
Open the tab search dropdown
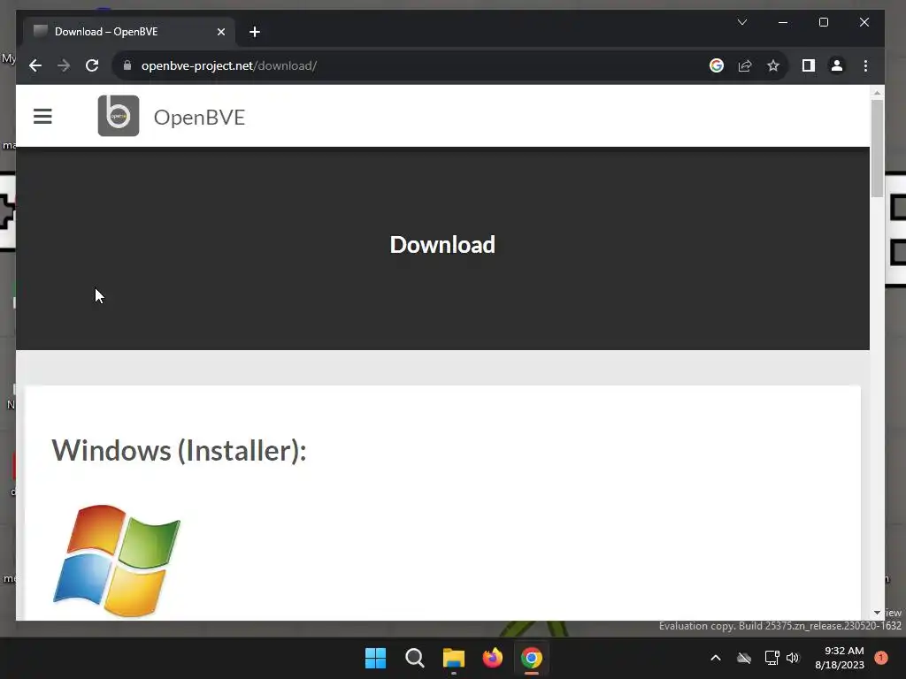pos(742,22)
